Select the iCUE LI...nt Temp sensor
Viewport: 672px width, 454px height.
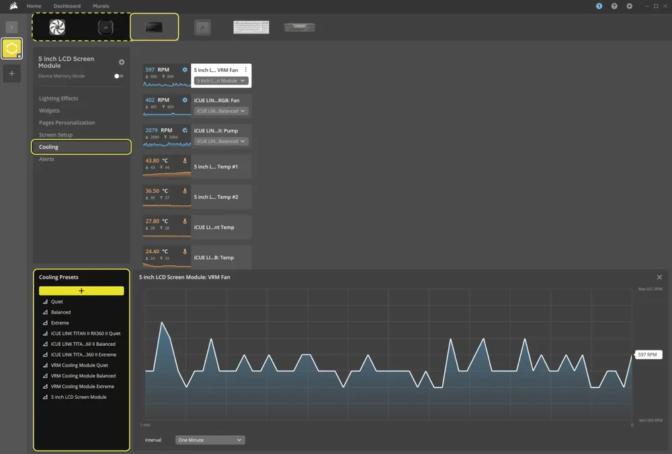(x=221, y=228)
